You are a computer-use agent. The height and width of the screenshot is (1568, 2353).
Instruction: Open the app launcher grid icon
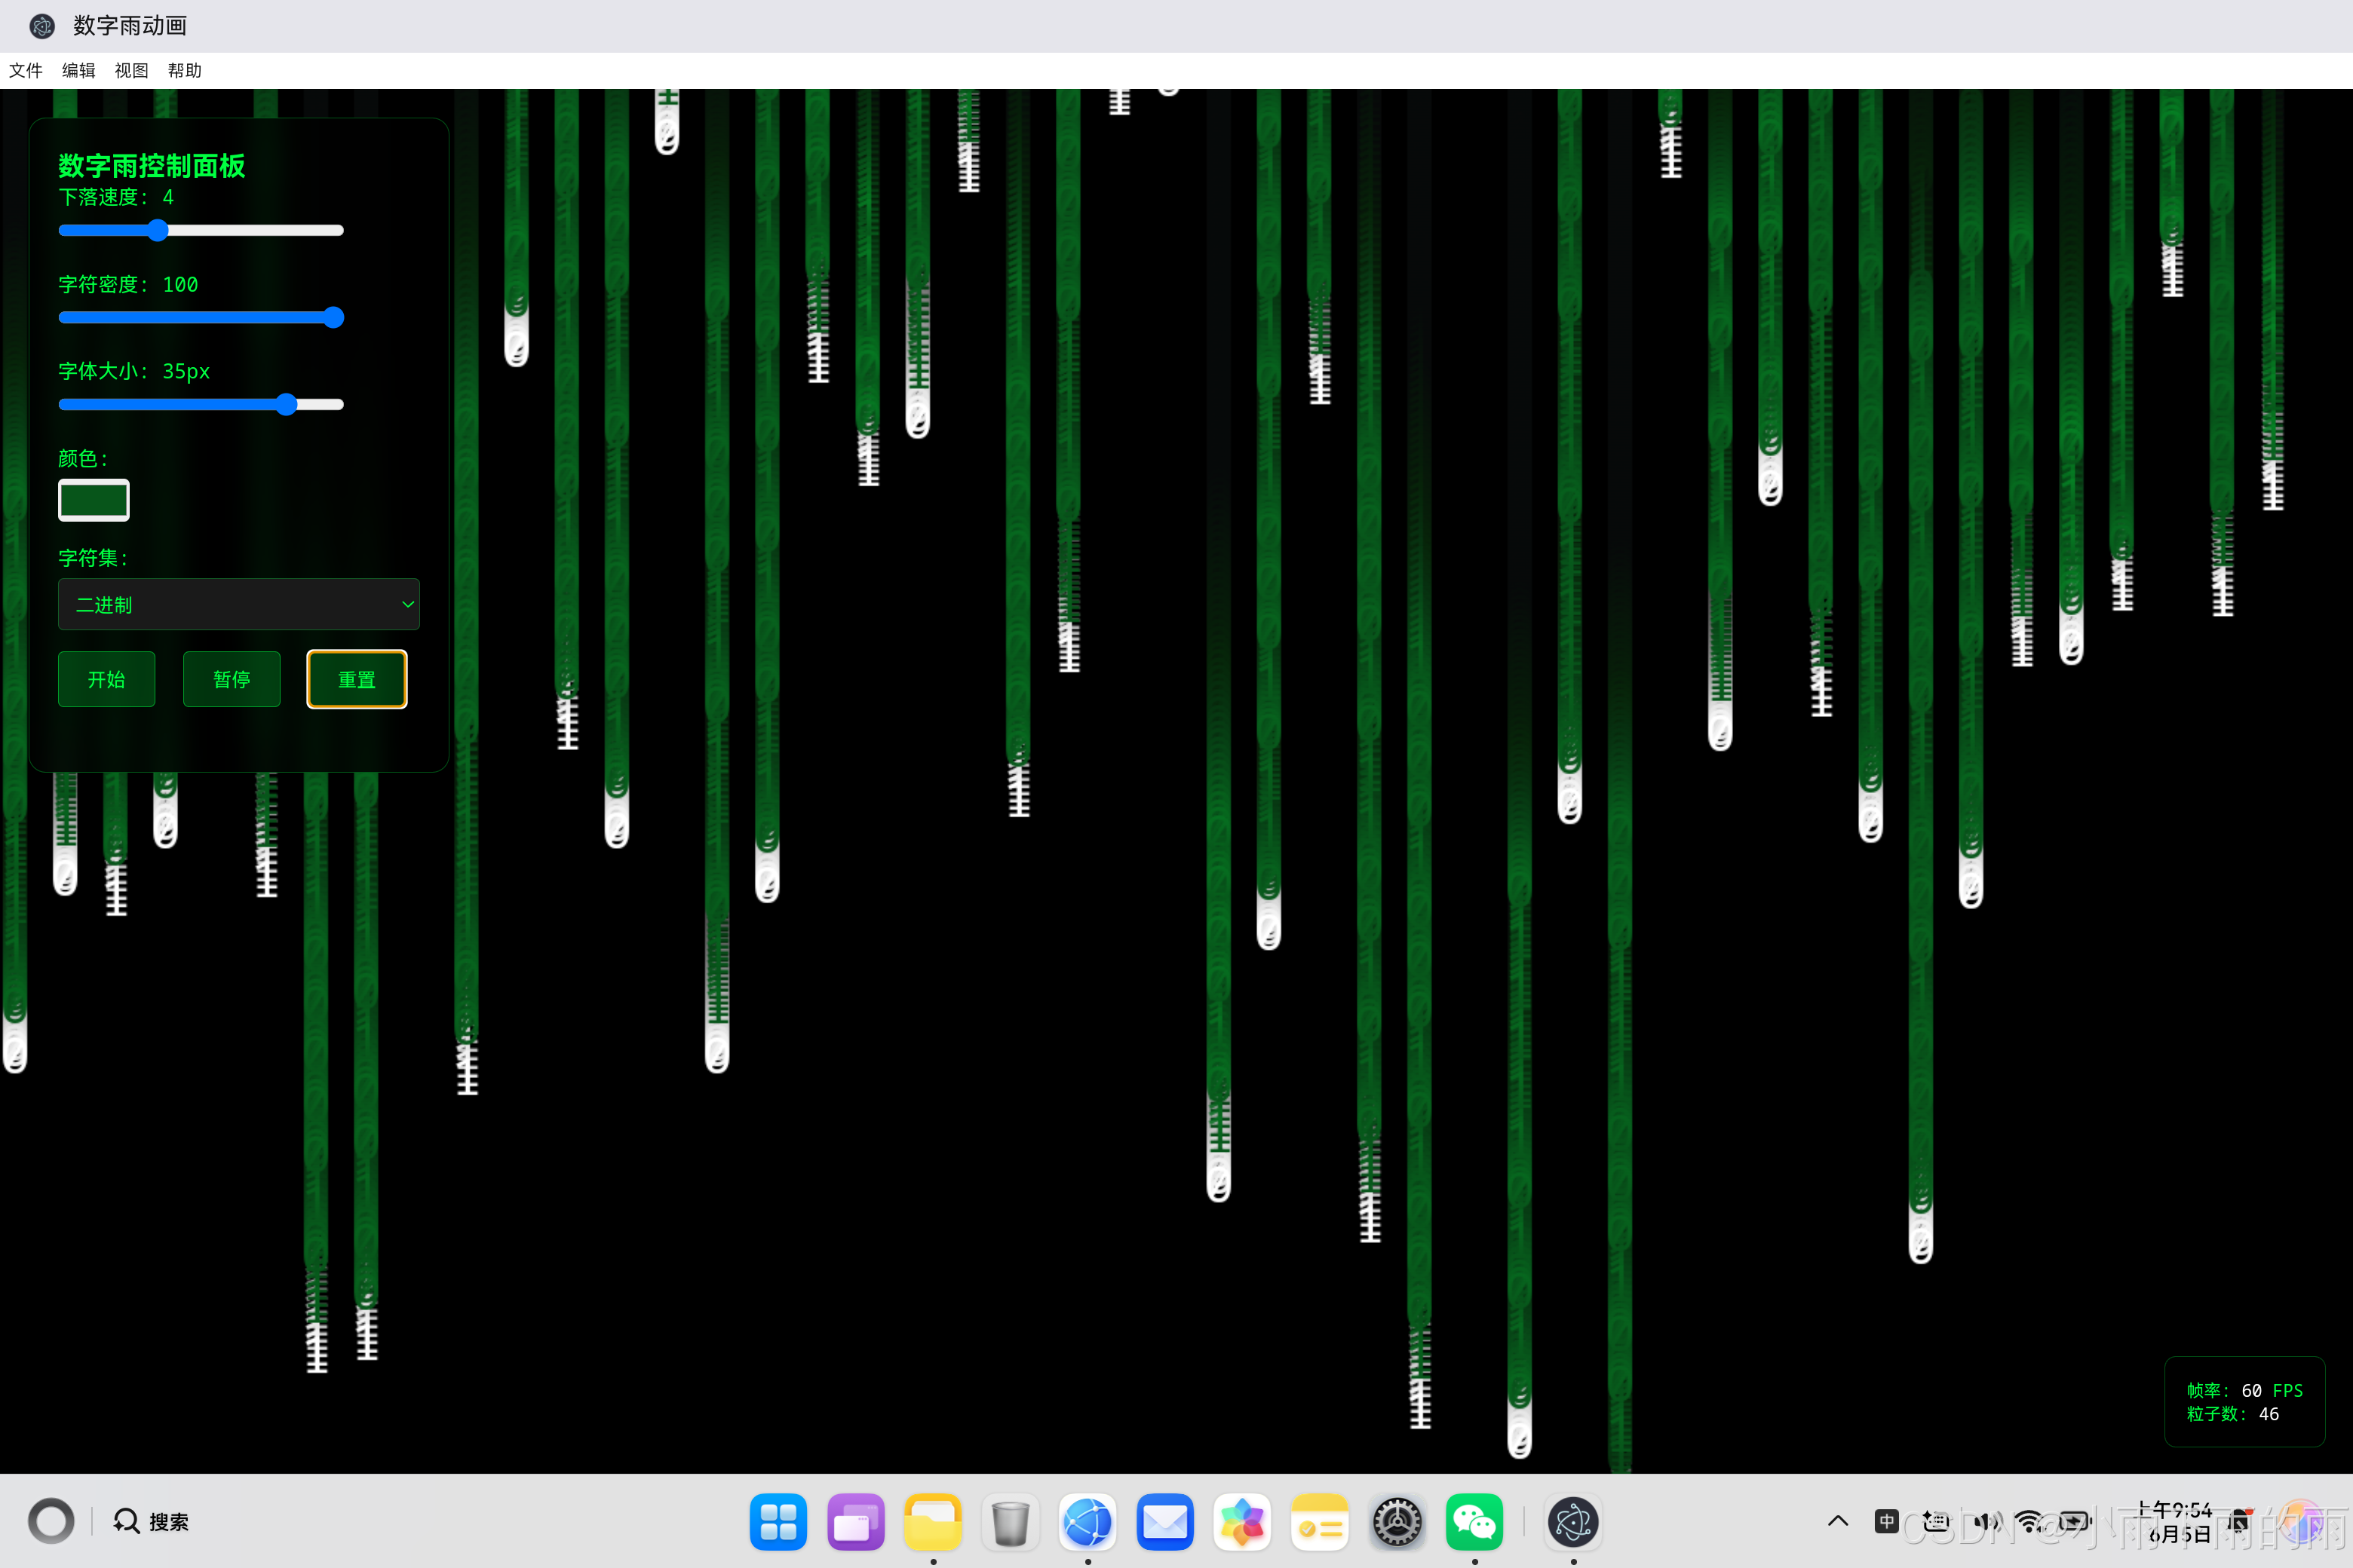click(x=778, y=1522)
